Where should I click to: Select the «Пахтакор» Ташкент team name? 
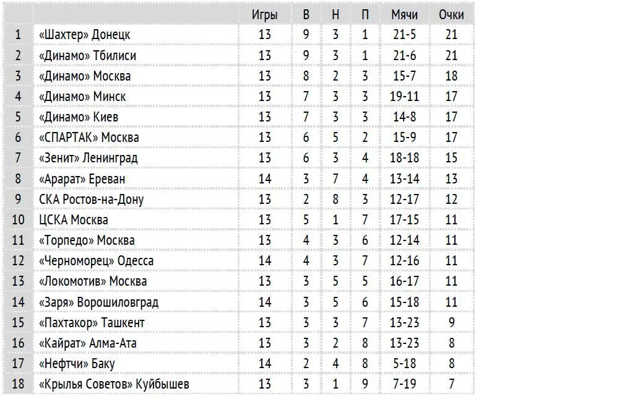[x=92, y=323]
